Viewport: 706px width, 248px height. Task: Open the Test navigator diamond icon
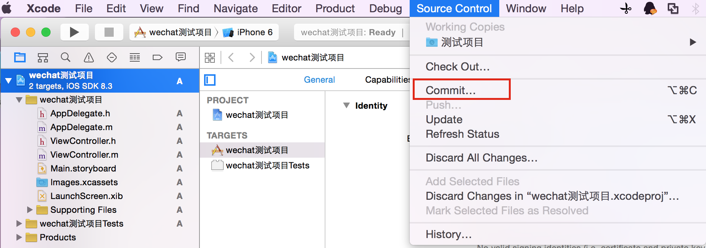112,58
